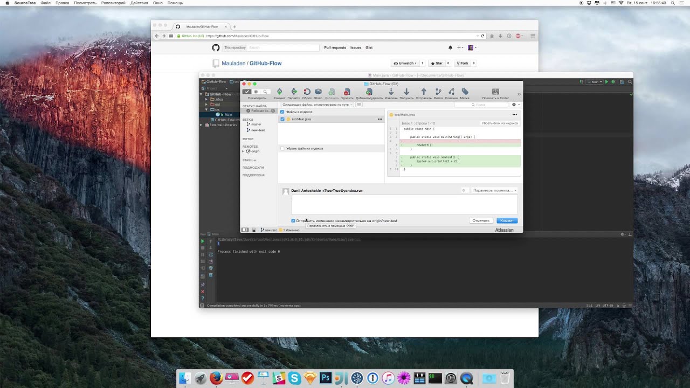Select the new-test branch in sidebar
Viewport: 690px width, 388px height.
(x=258, y=130)
